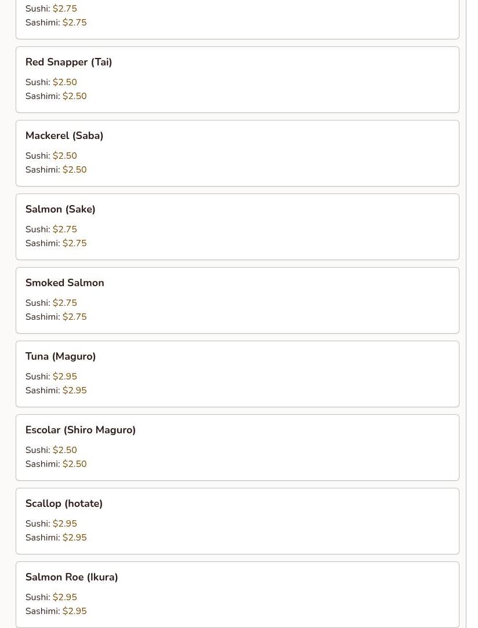Click the Smoked Salmon sashimi price
This screenshot has width=478, height=628.
tap(74, 317)
